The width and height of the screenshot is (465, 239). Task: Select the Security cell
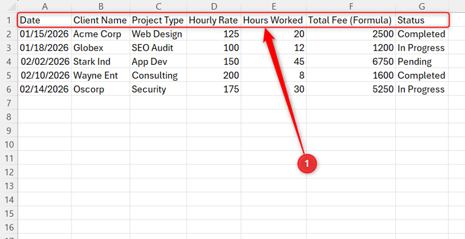click(x=159, y=89)
